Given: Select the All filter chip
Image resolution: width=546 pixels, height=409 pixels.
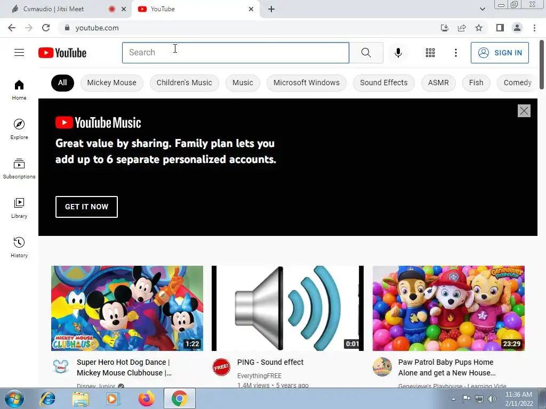Looking at the screenshot, I should pyautogui.click(x=62, y=83).
